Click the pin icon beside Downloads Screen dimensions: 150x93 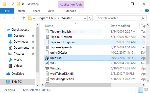33,42
